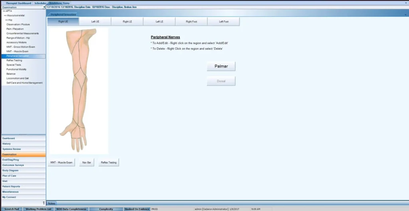
Task: Open Hooked On Evidence
Action: click(x=137, y=209)
